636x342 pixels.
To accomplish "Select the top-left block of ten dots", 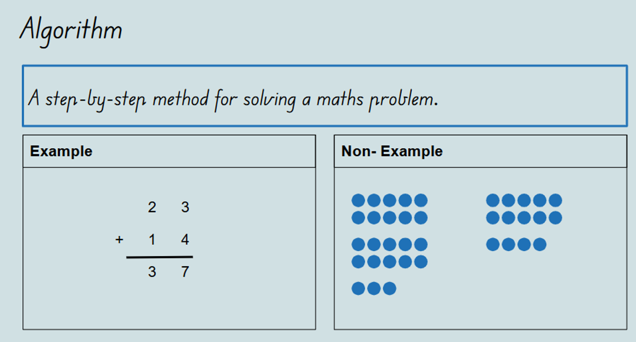I will tap(390, 209).
